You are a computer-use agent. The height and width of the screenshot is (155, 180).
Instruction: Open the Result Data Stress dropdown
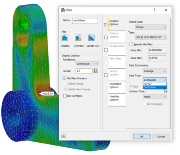151,27
